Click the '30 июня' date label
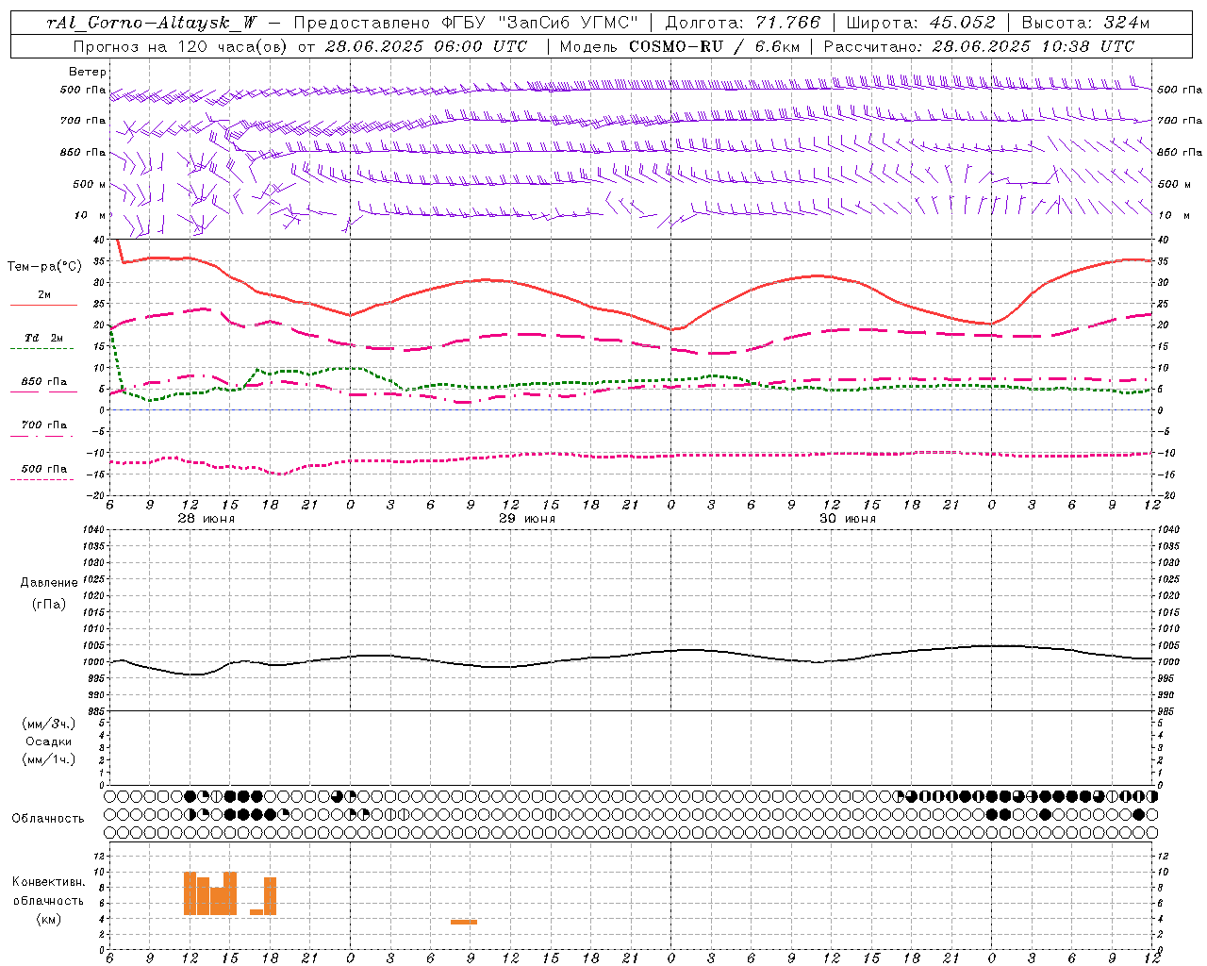The width and height of the screenshot is (1207, 966). click(848, 519)
